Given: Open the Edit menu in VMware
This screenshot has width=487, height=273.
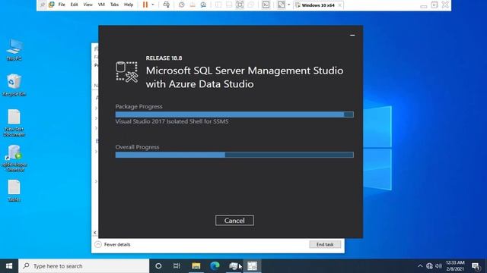Looking at the screenshot, I should coord(74,5).
